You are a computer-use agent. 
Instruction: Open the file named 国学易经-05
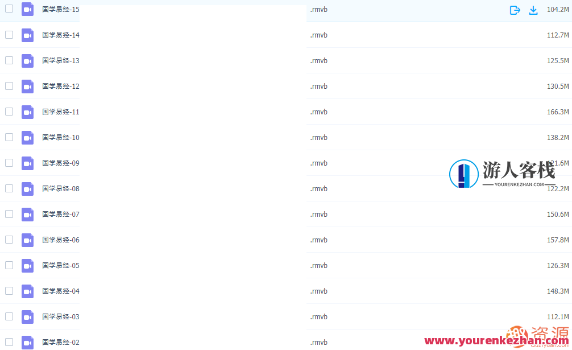61,266
